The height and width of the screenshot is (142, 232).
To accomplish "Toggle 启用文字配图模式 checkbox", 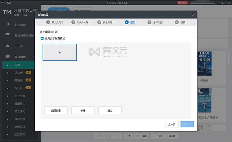I will pyautogui.click(x=42, y=38).
